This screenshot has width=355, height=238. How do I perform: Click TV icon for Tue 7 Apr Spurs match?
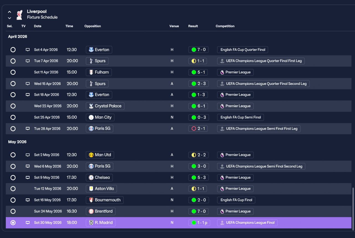28,61
